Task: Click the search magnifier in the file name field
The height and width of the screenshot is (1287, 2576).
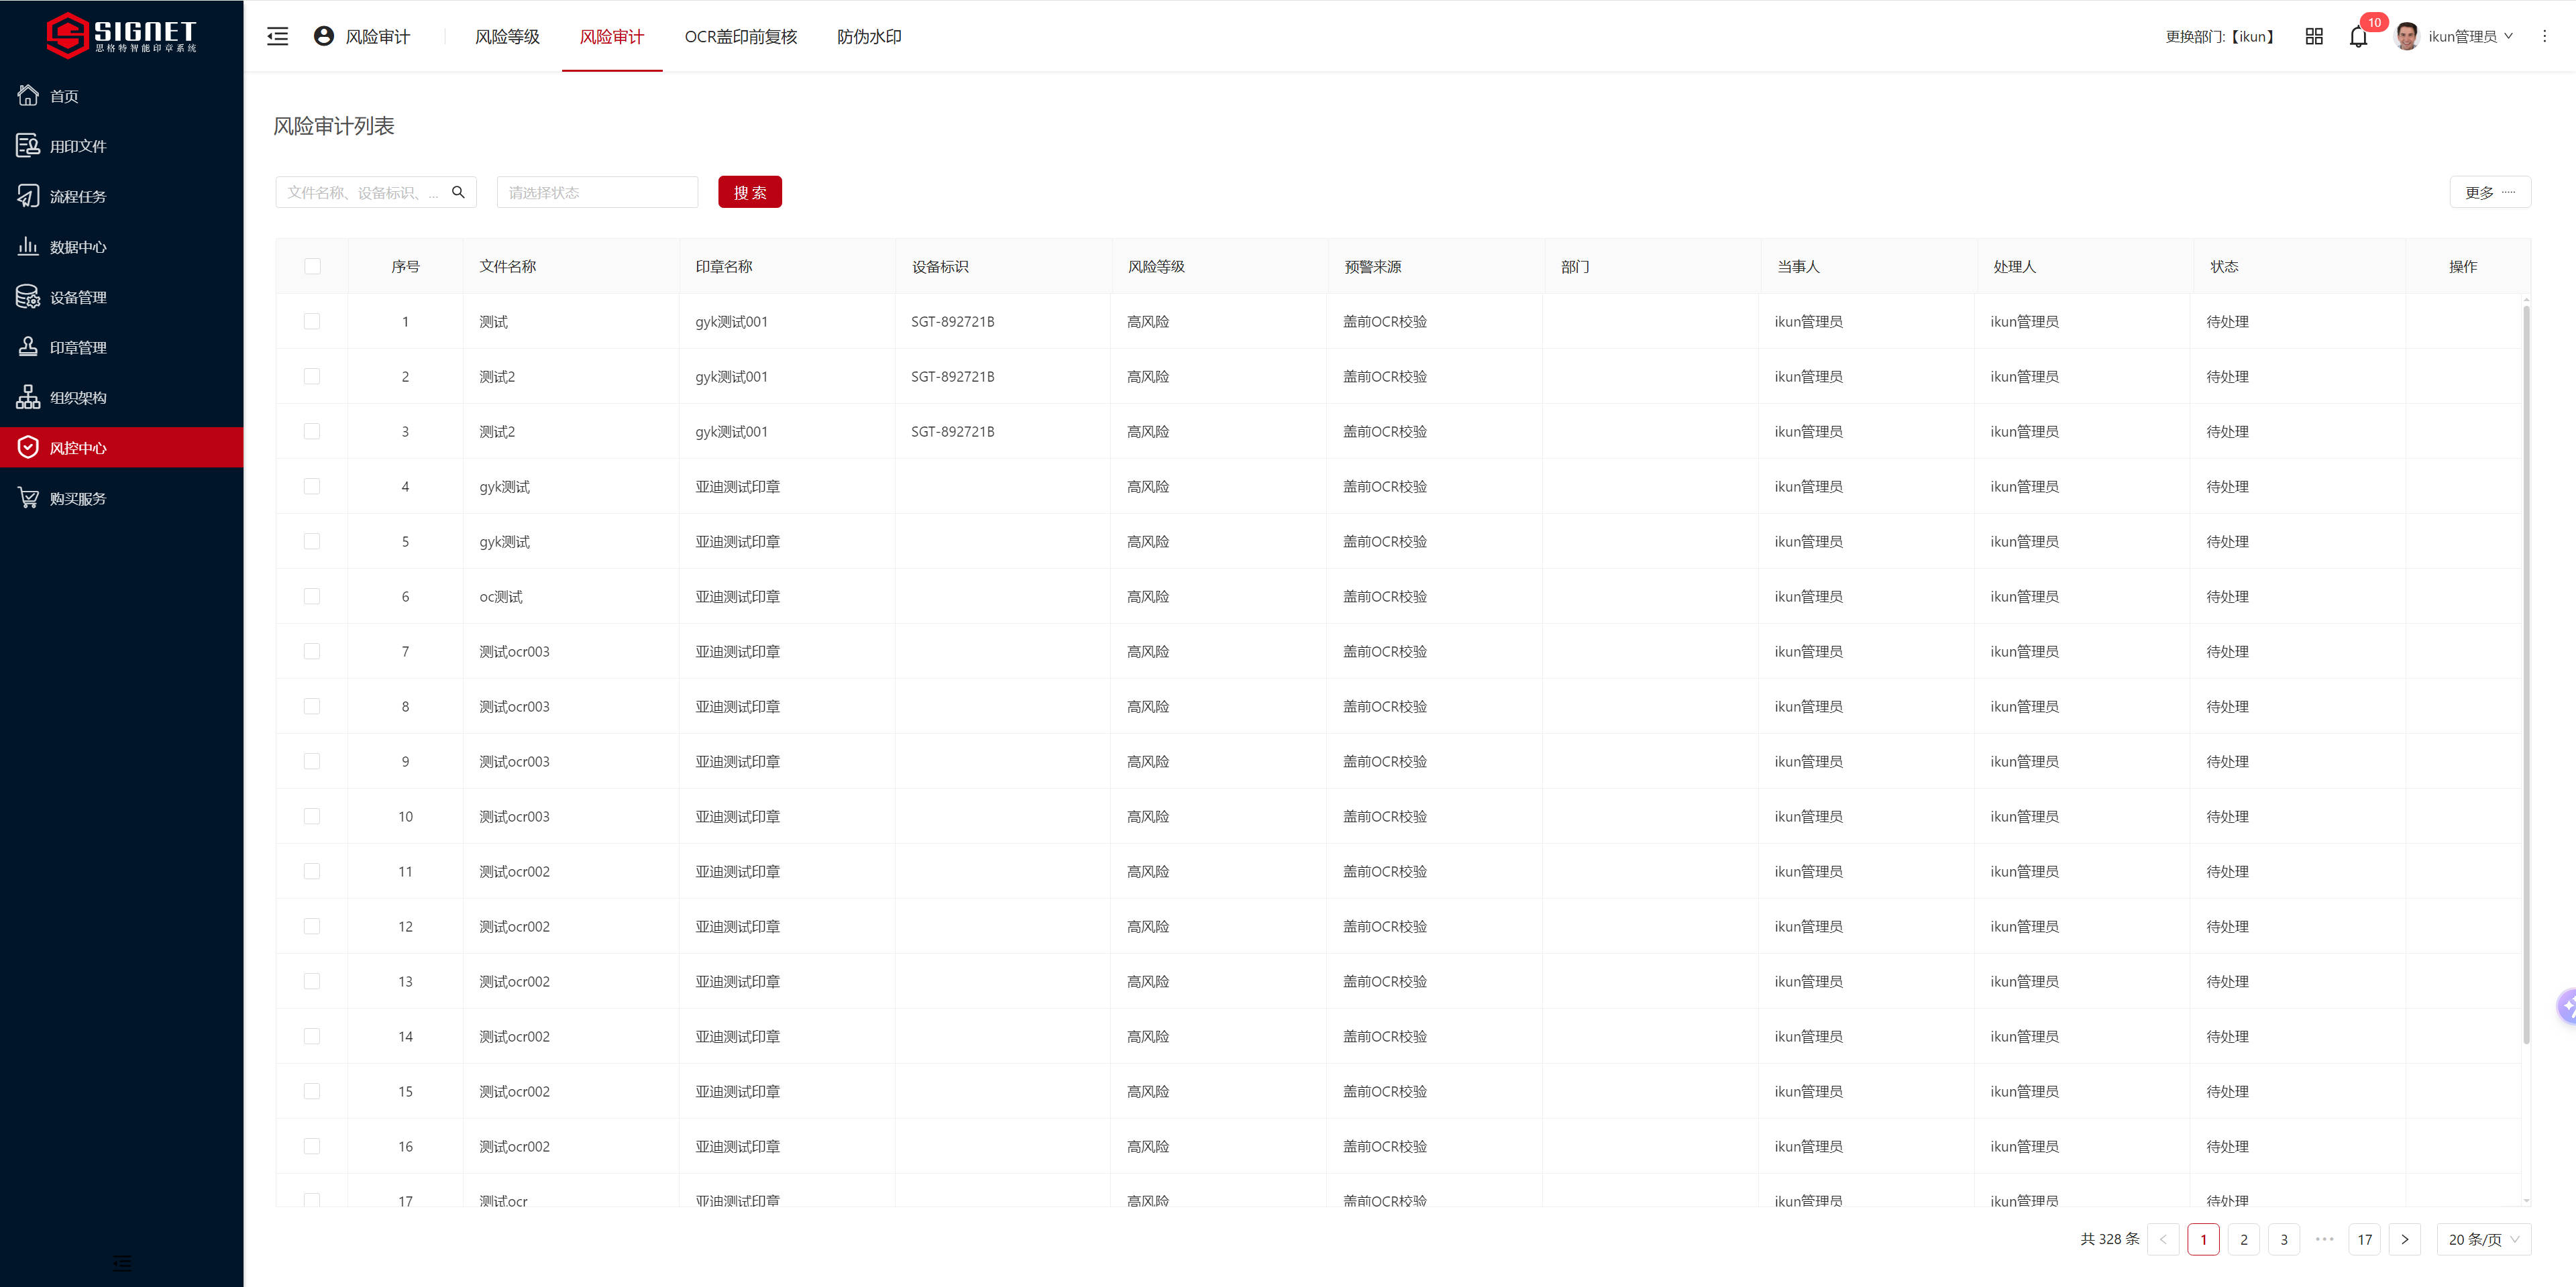Action: click(458, 192)
